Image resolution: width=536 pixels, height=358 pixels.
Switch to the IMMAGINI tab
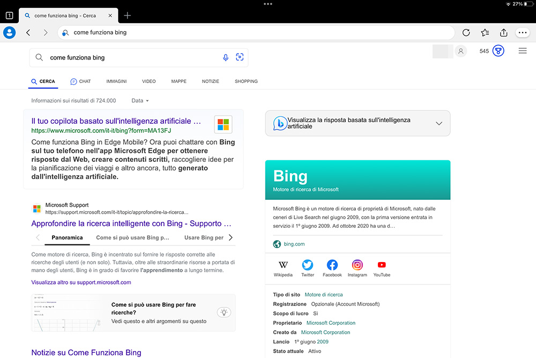pyautogui.click(x=116, y=81)
